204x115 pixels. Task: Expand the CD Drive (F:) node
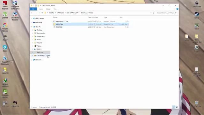(32, 56)
